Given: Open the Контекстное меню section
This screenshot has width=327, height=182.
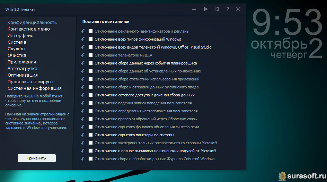Looking at the screenshot, I should tap(29, 29).
